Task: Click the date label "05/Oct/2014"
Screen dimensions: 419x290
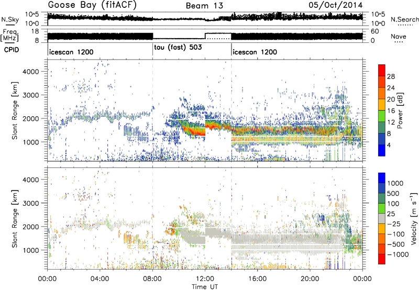Action: 336,5
